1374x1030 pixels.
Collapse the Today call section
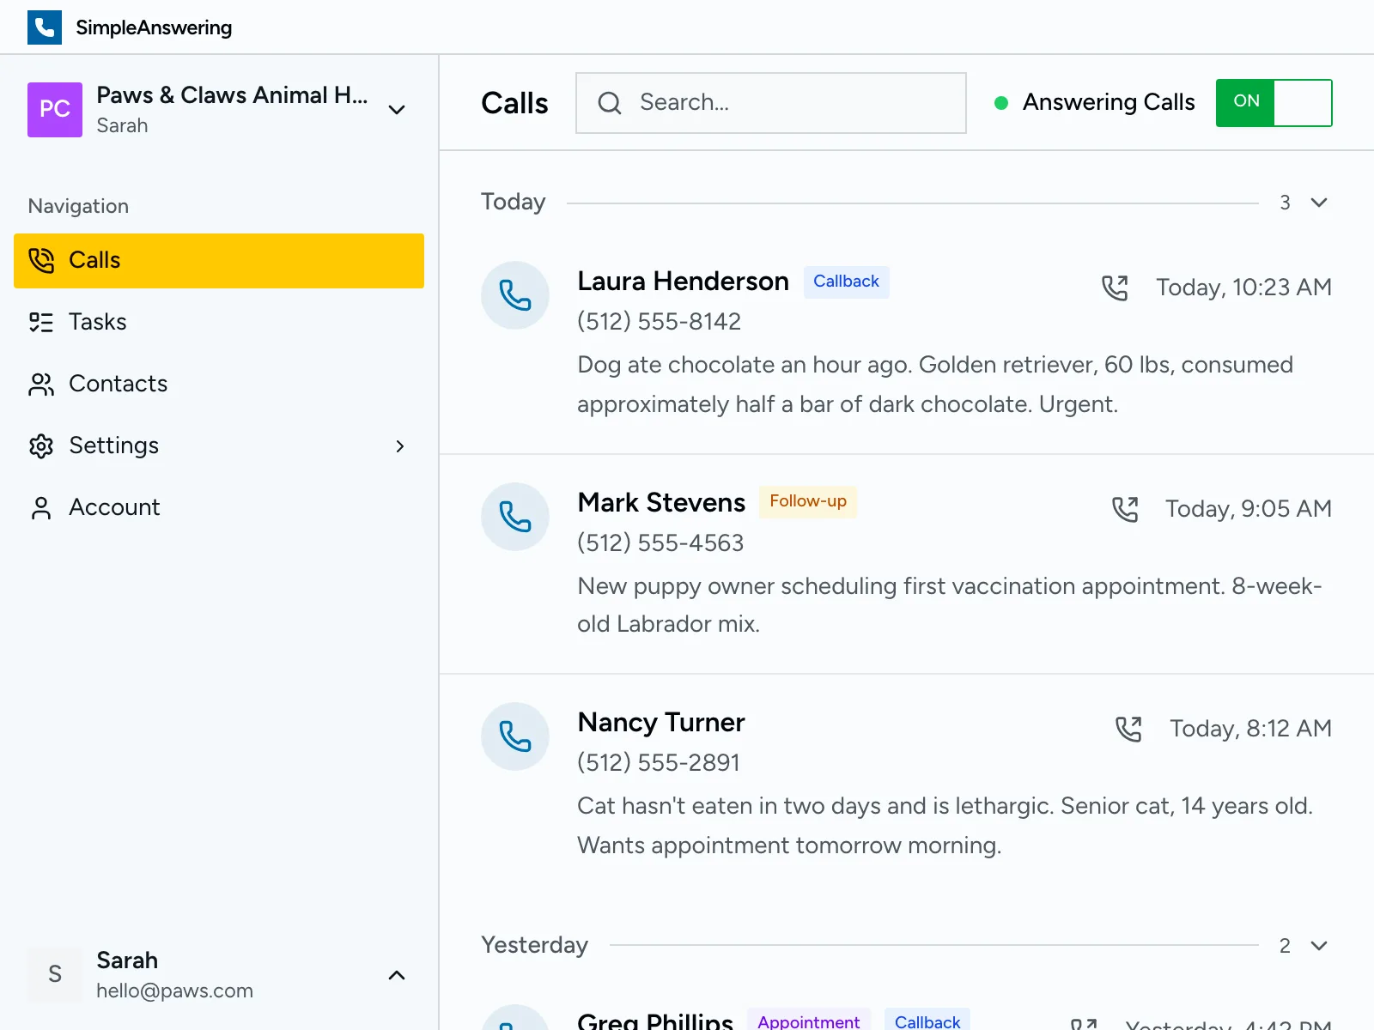point(1318,203)
